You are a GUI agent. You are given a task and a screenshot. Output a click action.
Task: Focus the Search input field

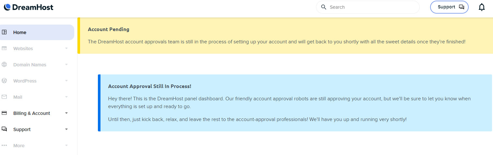point(368,7)
